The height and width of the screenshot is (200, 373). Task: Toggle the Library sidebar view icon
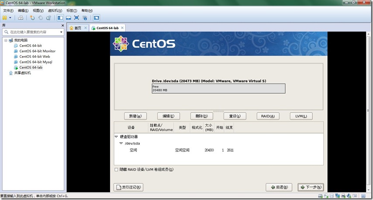click(60, 18)
